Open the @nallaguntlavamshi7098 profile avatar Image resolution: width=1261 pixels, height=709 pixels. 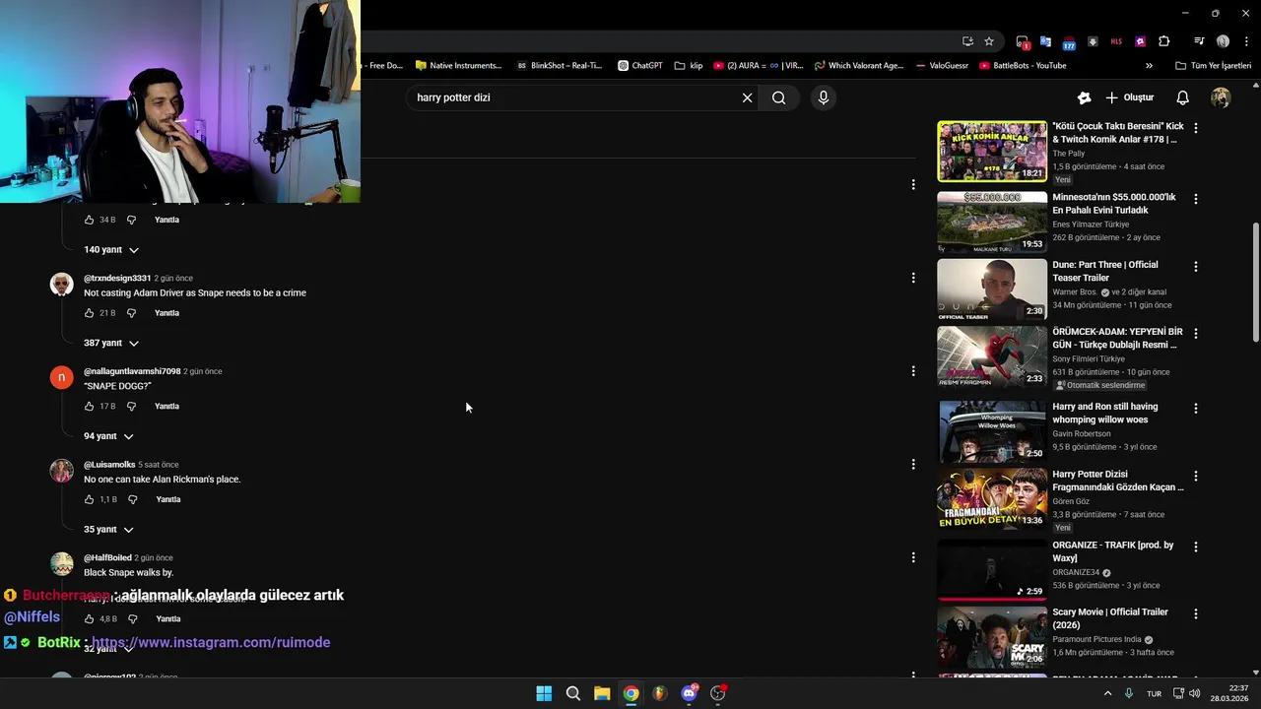[x=62, y=377]
